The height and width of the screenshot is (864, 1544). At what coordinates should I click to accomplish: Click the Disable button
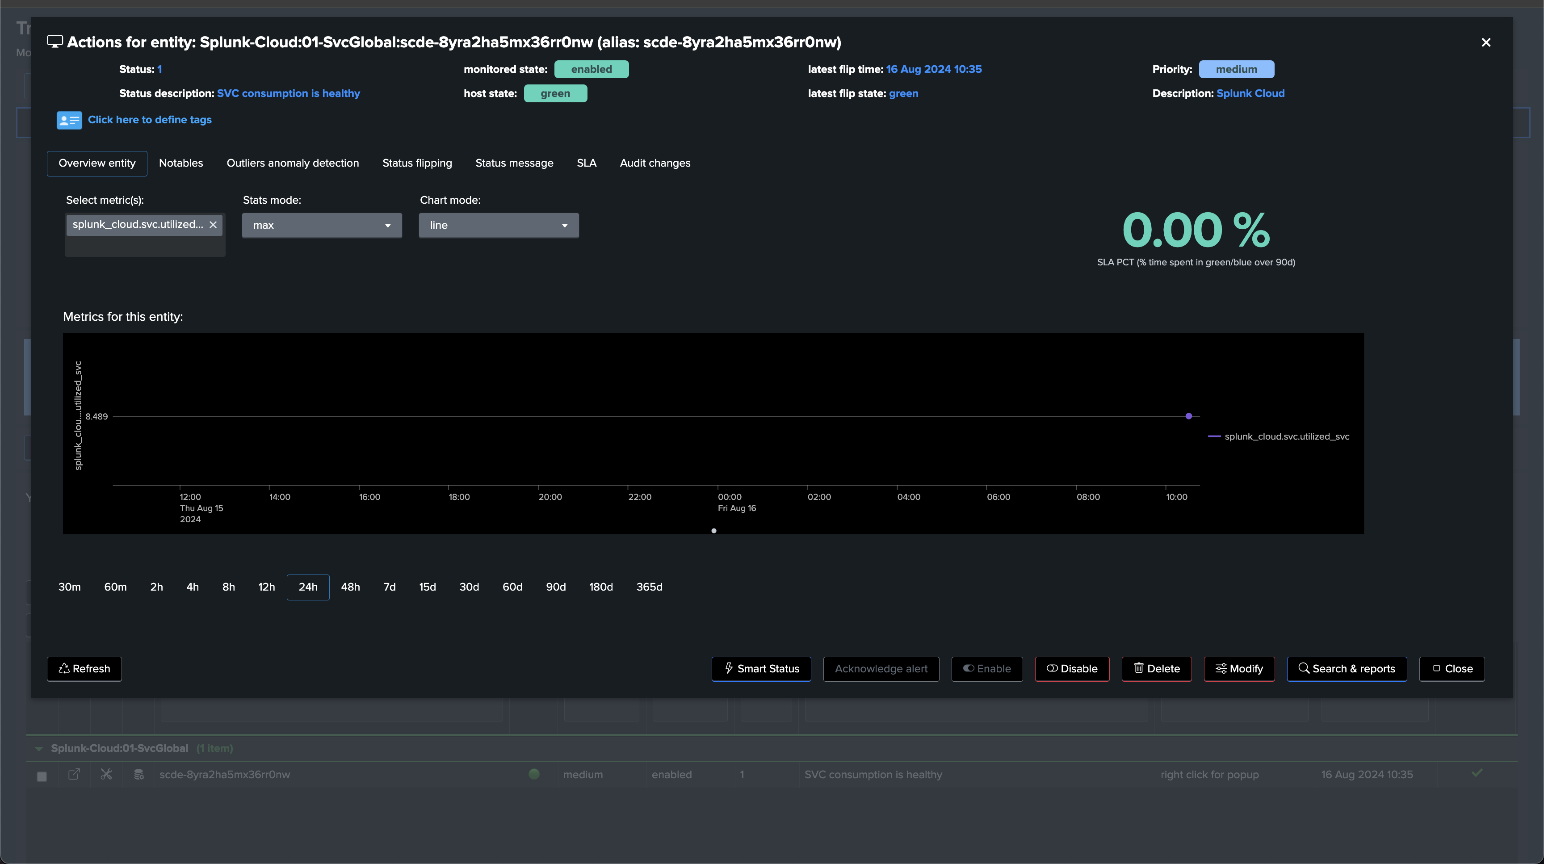point(1072,669)
